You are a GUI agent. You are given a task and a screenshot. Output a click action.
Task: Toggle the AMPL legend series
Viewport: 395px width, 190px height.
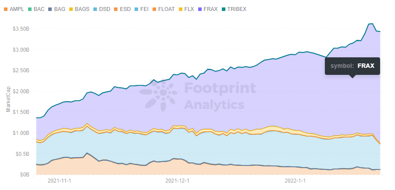click(16, 9)
